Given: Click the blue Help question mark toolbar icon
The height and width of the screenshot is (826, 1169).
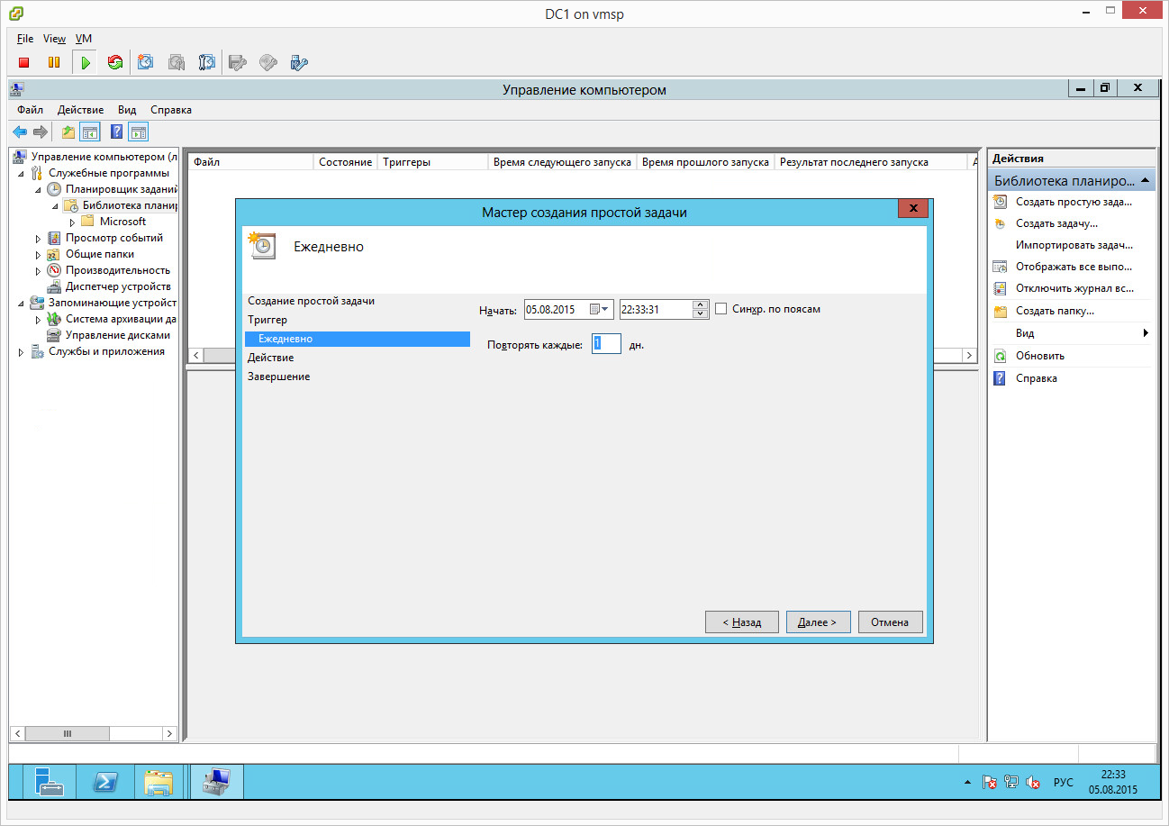Looking at the screenshot, I should click(117, 132).
